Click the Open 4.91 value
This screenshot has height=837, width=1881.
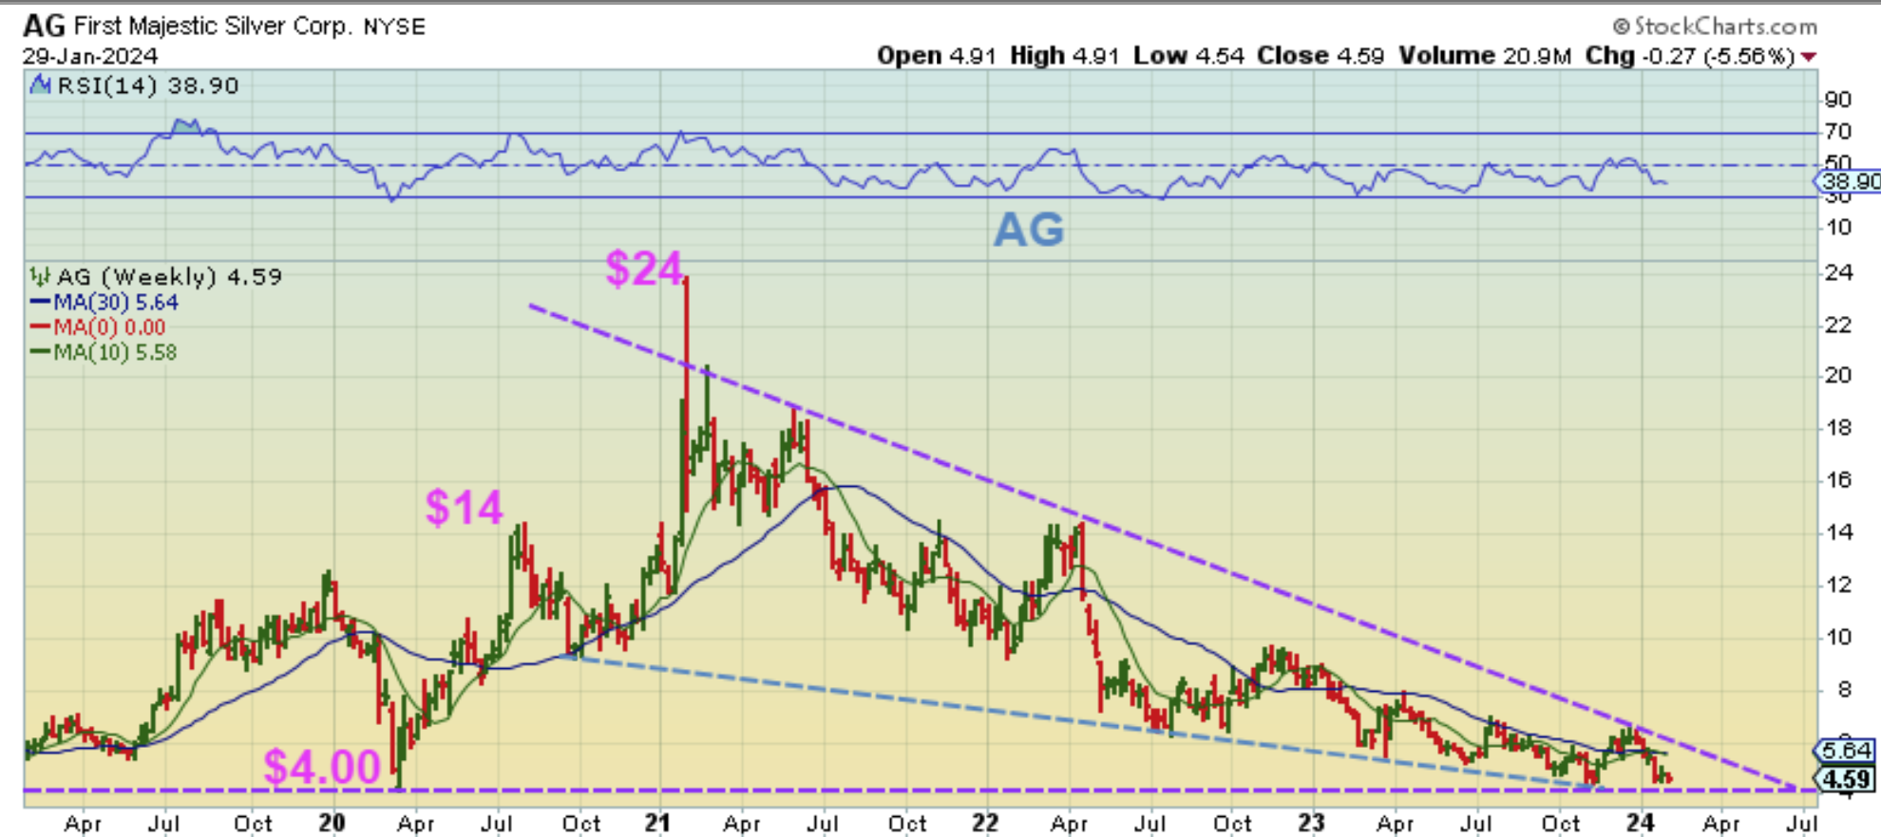coord(936,56)
